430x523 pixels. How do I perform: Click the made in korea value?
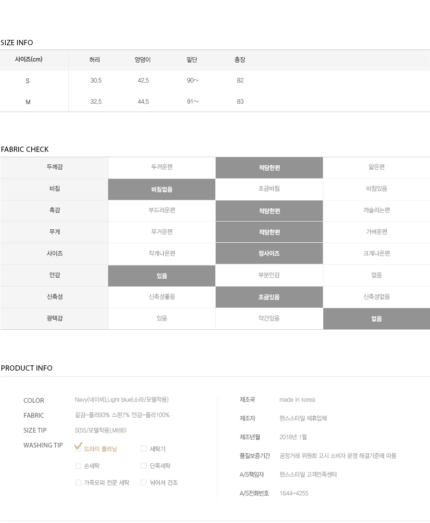pyautogui.click(x=297, y=399)
